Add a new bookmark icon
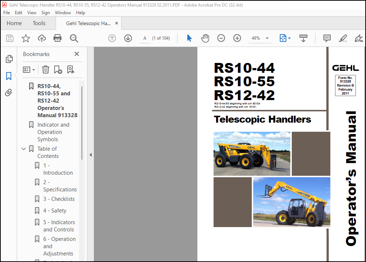This screenshot has width=366, height=262. tap(58, 70)
